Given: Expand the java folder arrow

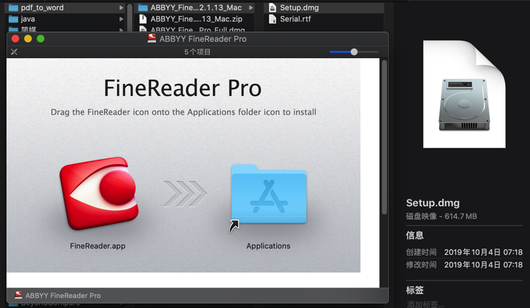Looking at the screenshot, I should [121, 19].
